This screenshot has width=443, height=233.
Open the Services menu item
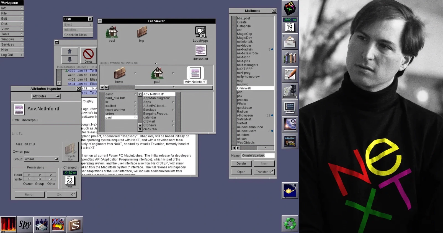[12, 44]
